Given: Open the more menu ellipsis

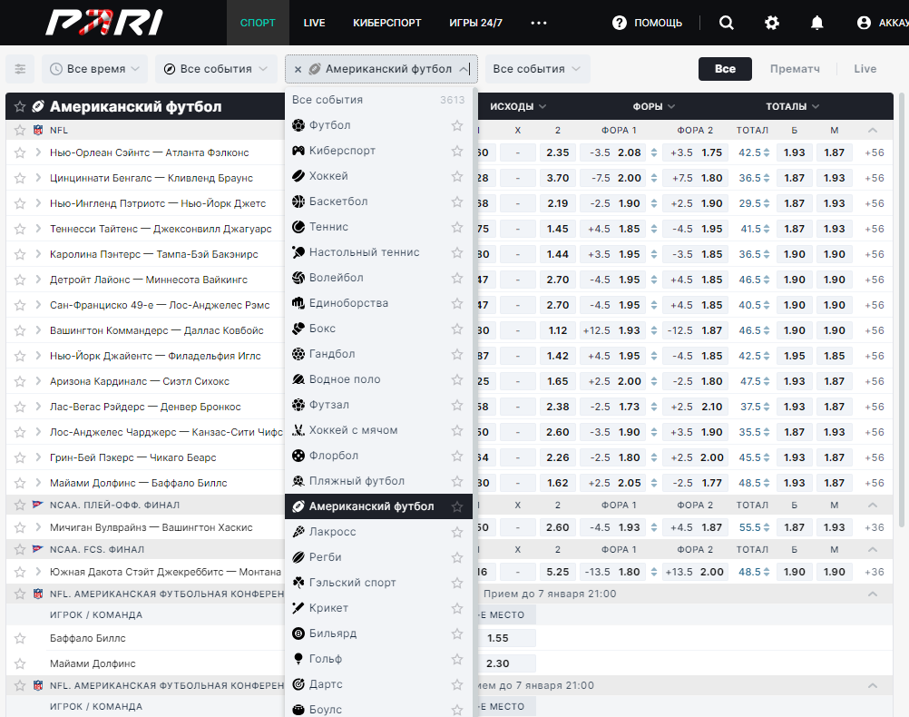Looking at the screenshot, I should coord(539,23).
